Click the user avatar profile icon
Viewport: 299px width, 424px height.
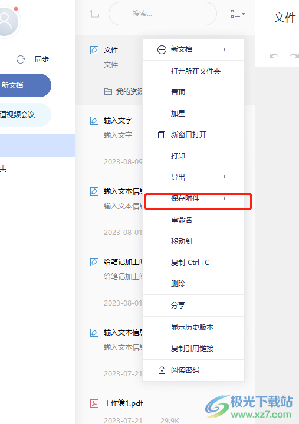point(8,21)
